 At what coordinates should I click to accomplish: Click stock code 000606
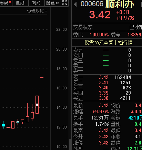tap(92, 3)
